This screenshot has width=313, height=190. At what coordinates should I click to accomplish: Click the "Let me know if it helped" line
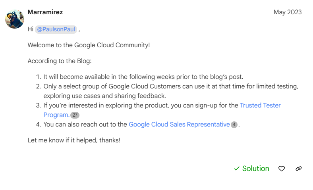point(73,140)
